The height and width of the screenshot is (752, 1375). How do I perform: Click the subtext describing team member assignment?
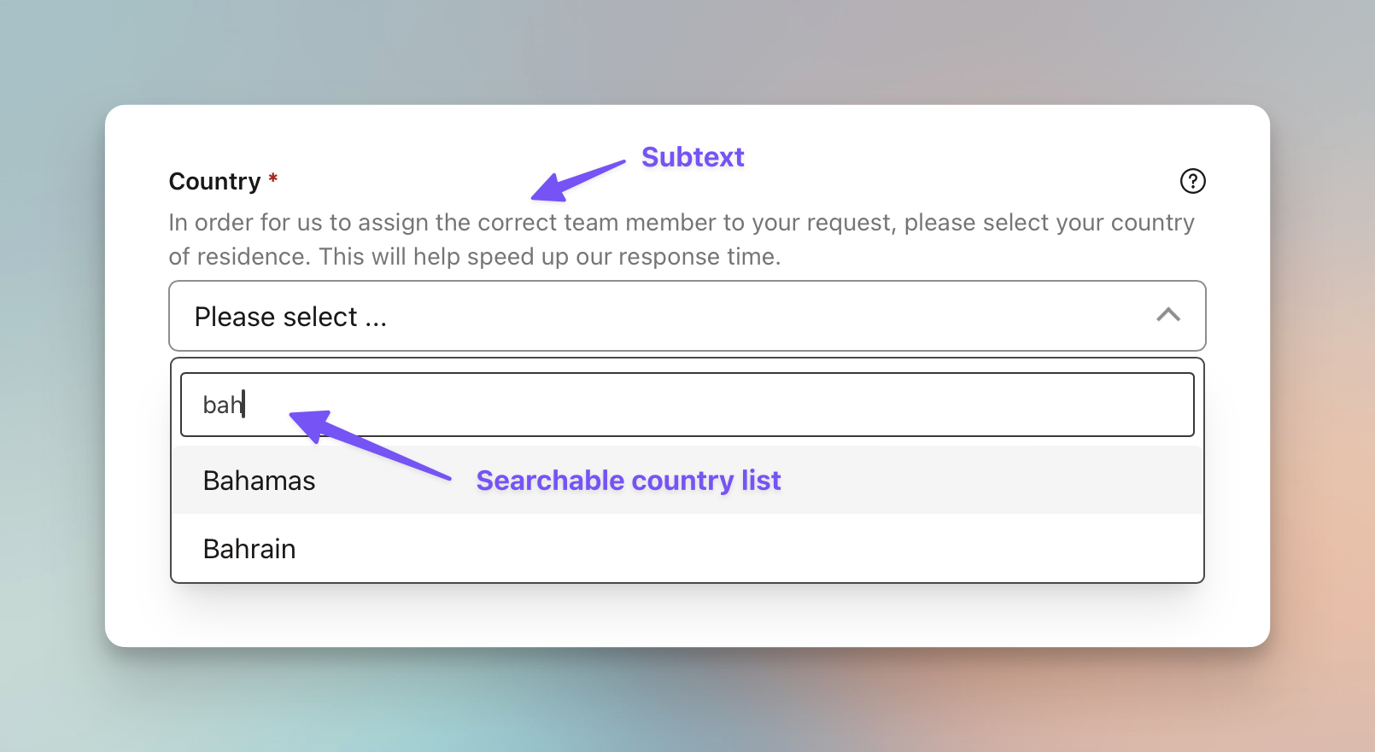click(x=598, y=239)
